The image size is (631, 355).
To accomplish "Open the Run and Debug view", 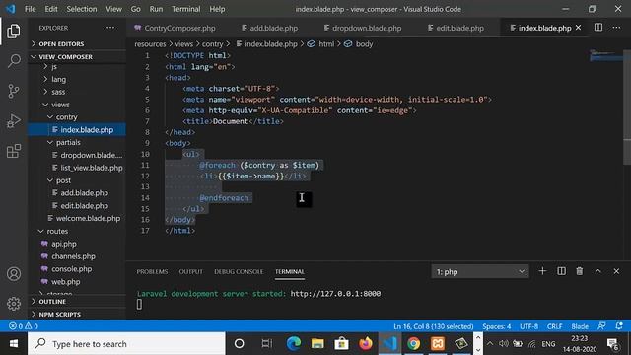I will [14, 120].
